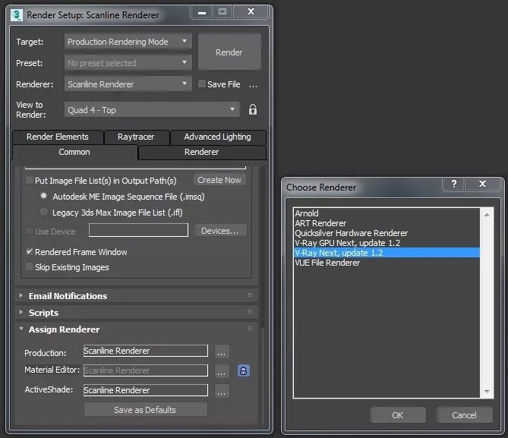Switch to the Common tab
508x438 pixels.
(74, 152)
